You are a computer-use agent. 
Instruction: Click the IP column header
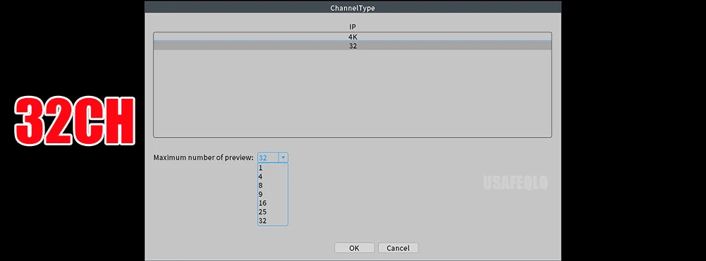(353, 27)
